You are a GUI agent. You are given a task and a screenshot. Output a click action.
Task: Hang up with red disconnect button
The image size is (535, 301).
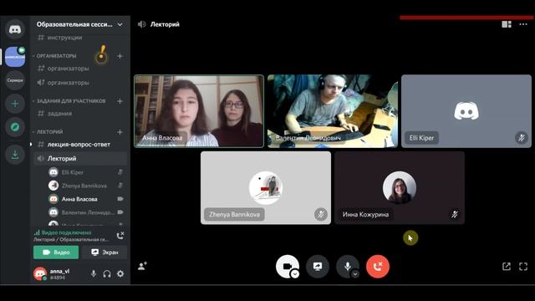click(x=377, y=266)
